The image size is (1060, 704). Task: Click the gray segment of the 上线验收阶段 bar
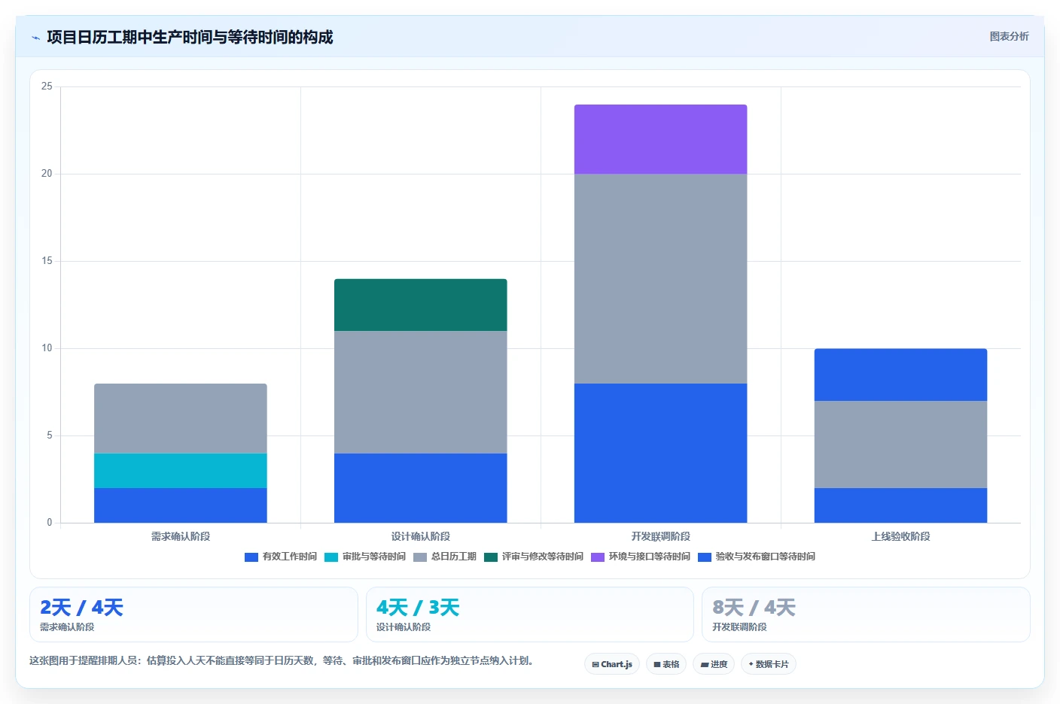point(901,445)
